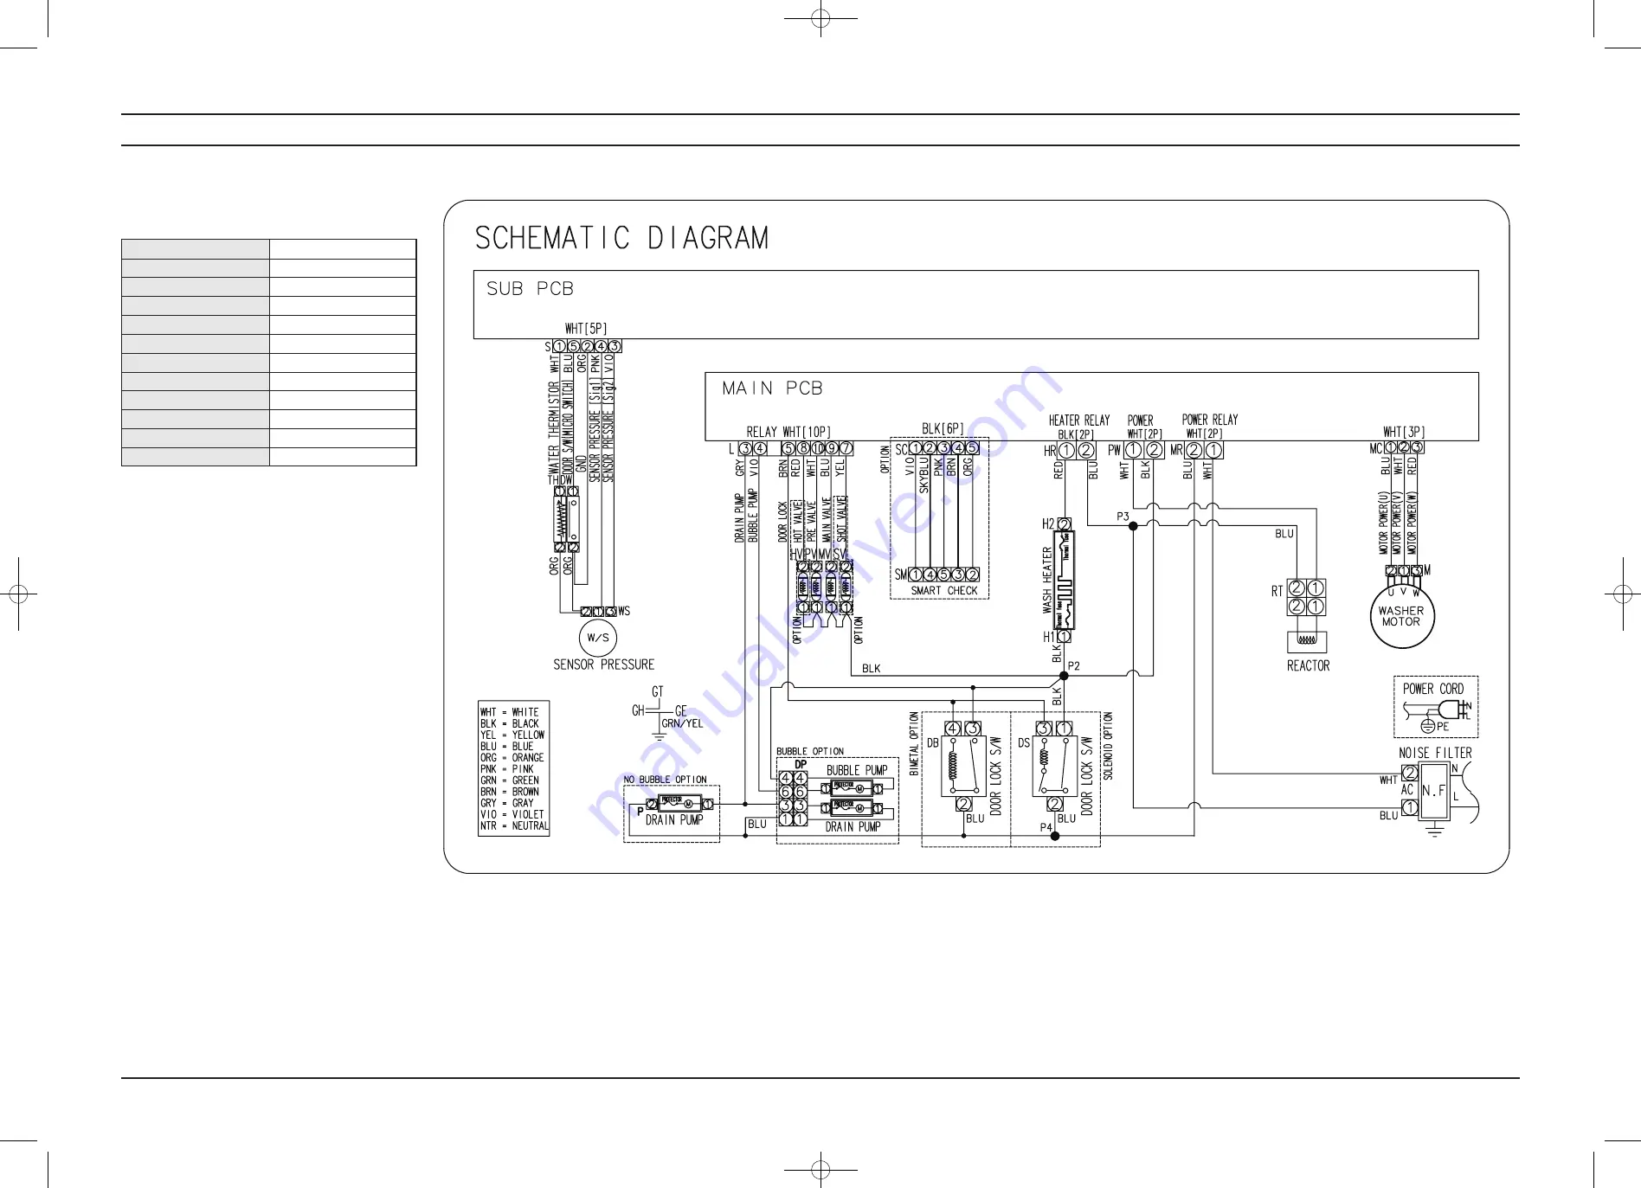This screenshot has height=1188, width=1641.
Task: Click the H2 heater terminal label
Action: [1048, 523]
